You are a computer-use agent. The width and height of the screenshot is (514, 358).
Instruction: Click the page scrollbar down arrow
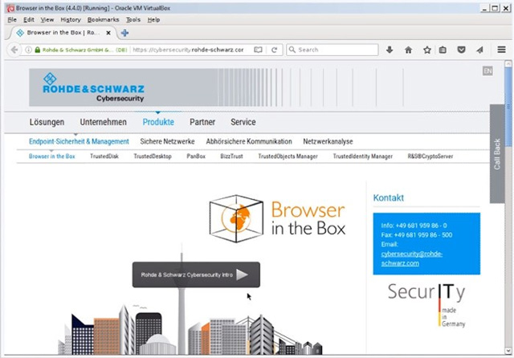(508, 351)
